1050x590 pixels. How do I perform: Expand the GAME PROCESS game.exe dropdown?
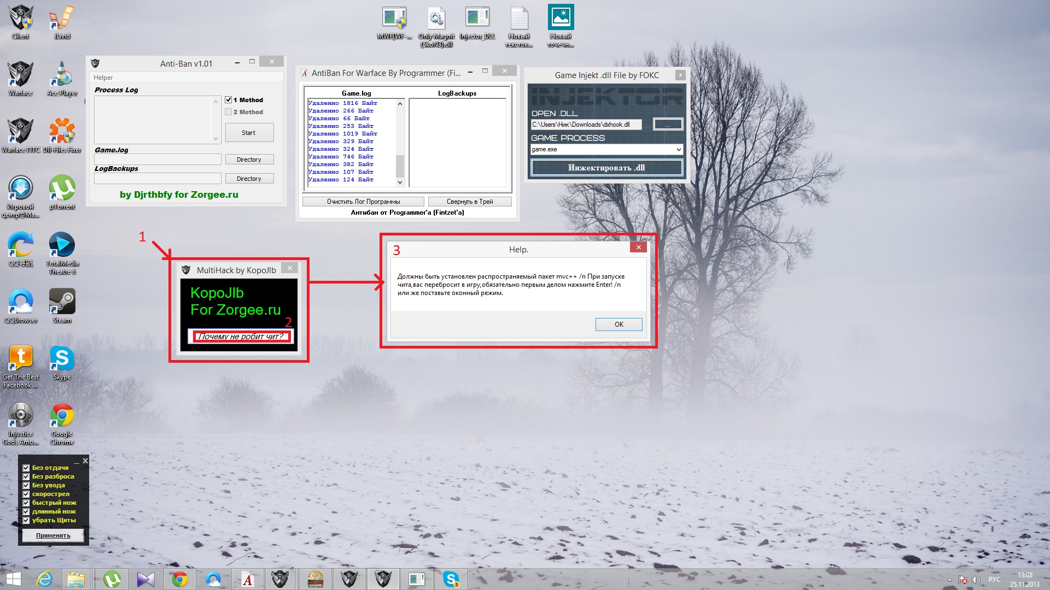(x=678, y=149)
